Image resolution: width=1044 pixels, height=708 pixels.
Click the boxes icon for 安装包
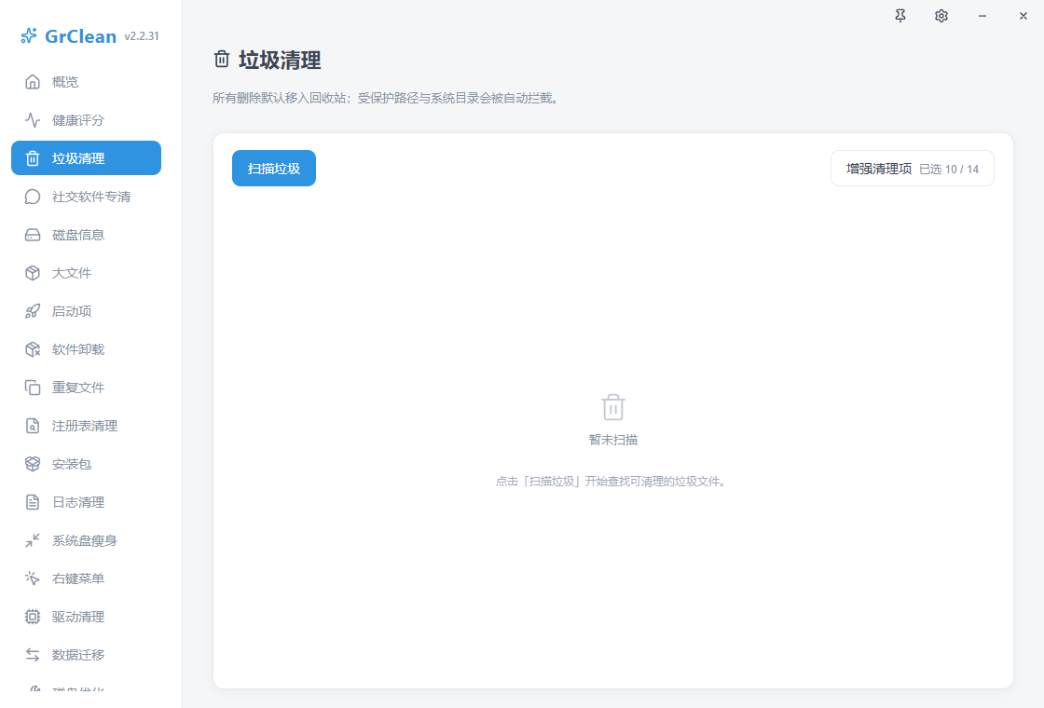(33, 464)
